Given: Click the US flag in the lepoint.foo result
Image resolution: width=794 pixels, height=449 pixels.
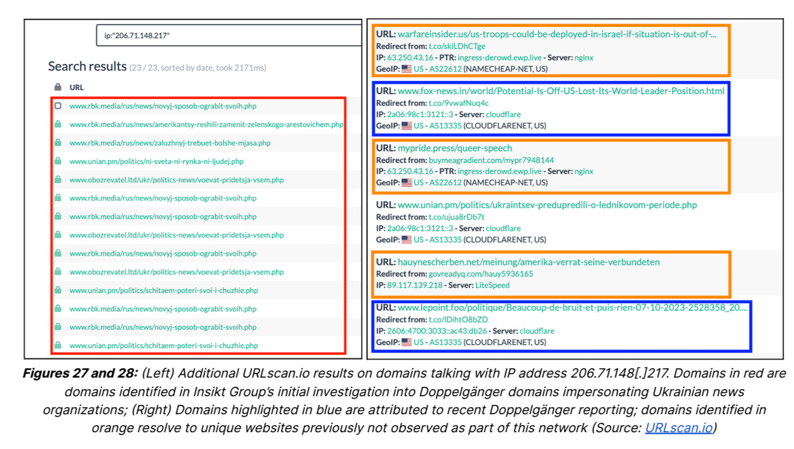Looking at the screenshot, I should tap(406, 343).
